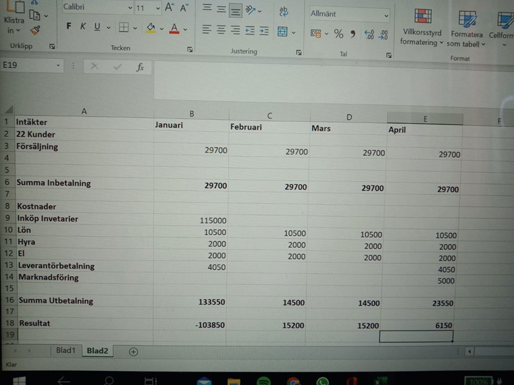Open the Name Box dropdown arrow

coord(58,66)
